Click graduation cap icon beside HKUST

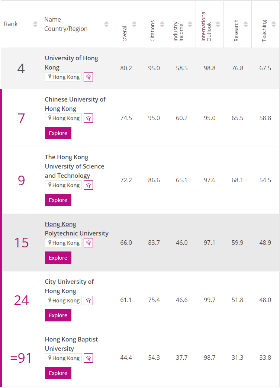tap(88, 185)
